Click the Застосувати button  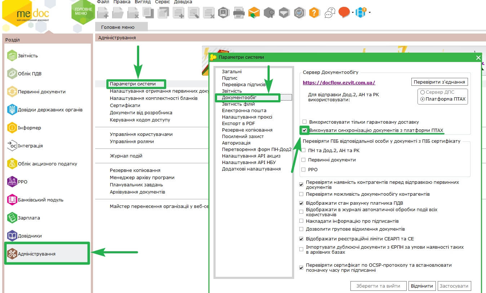tap(454, 286)
